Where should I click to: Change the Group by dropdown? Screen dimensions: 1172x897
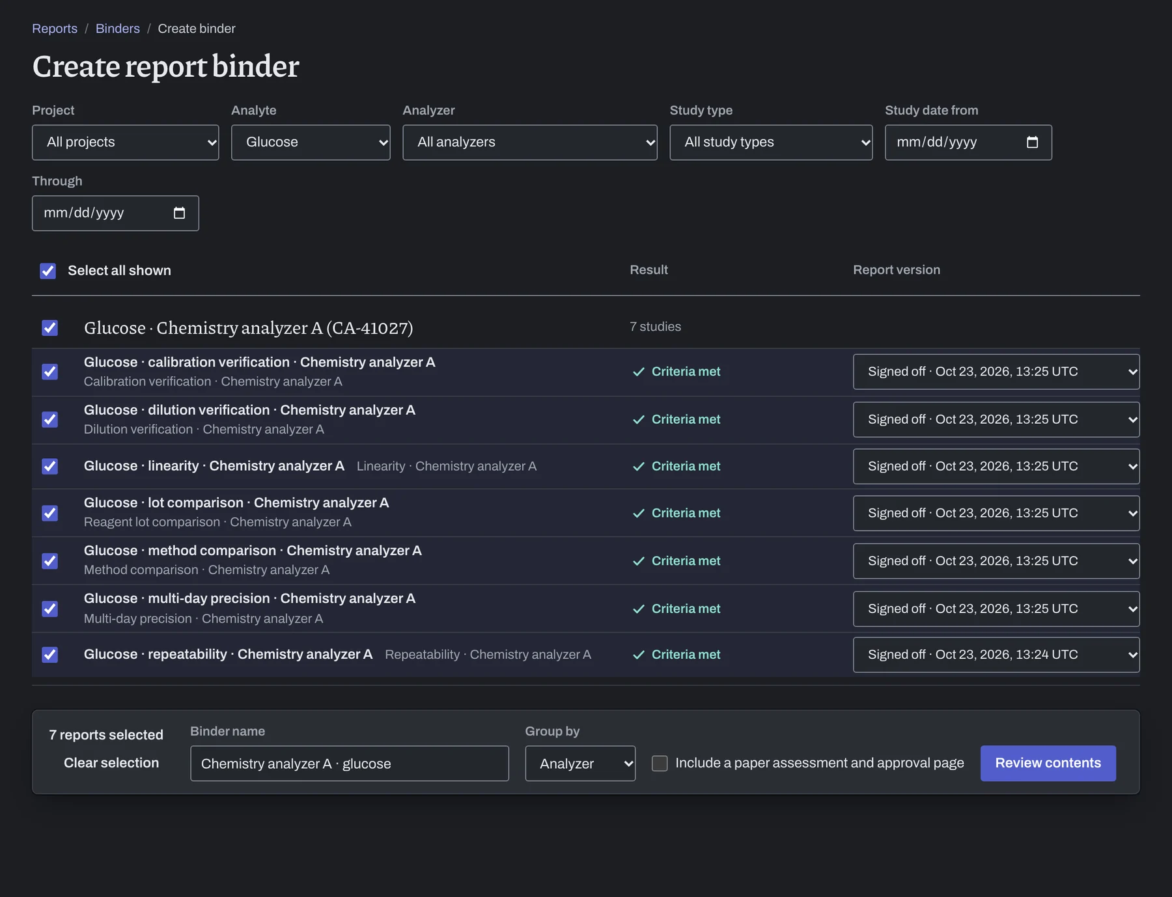pos(580,764)
